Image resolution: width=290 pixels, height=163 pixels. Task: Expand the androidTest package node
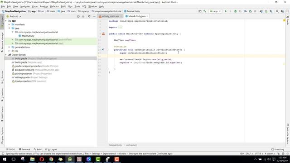coord(13,39)
